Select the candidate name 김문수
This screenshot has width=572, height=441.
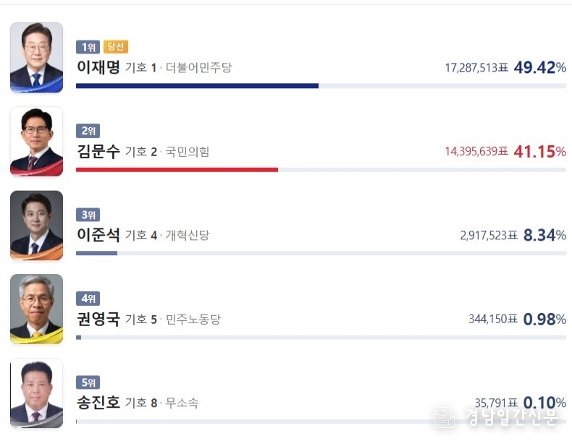[x=98, y=151]
